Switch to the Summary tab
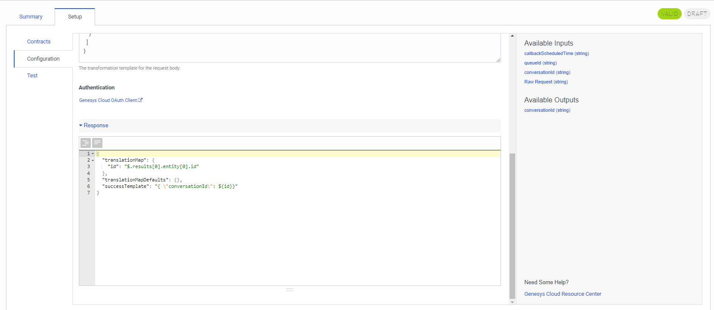Screen dimensions: 714x310 pyautogui.click(x=31, y=17)
